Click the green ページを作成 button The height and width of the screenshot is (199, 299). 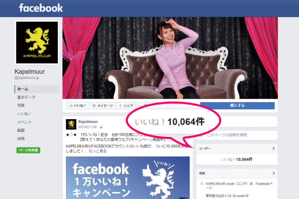(28, 150)
